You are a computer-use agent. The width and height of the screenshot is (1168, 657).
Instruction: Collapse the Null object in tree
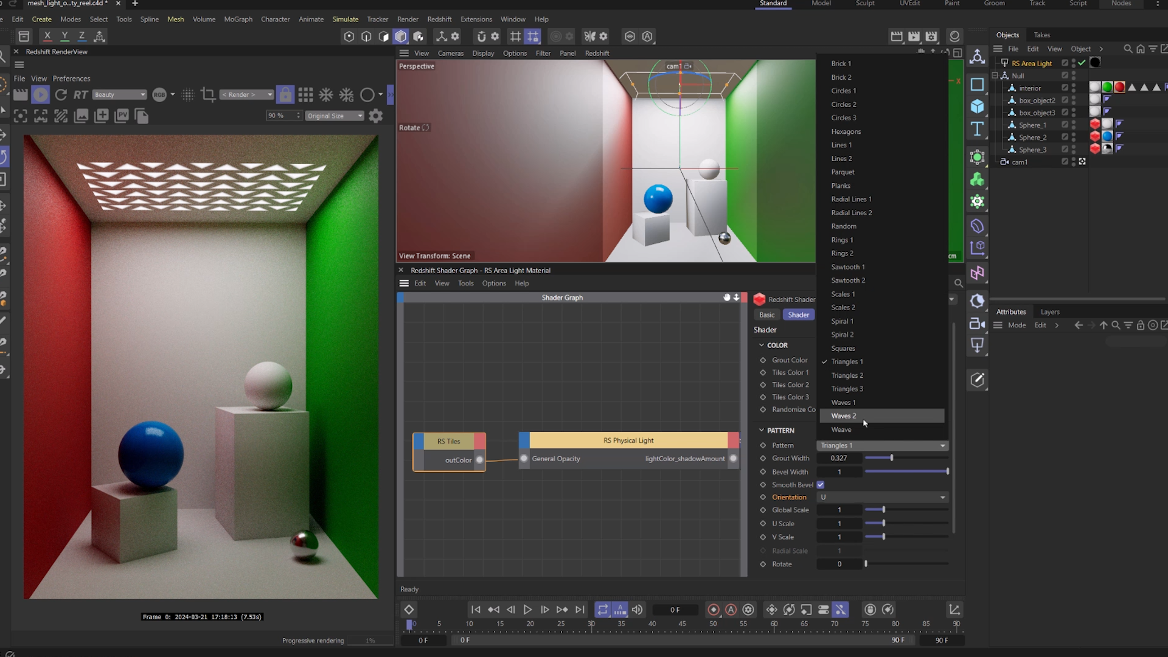[x=995, y=76]
